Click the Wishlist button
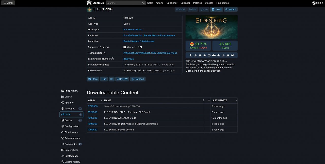325x164 pixels. pyautogui.click(x=181, y=9)
